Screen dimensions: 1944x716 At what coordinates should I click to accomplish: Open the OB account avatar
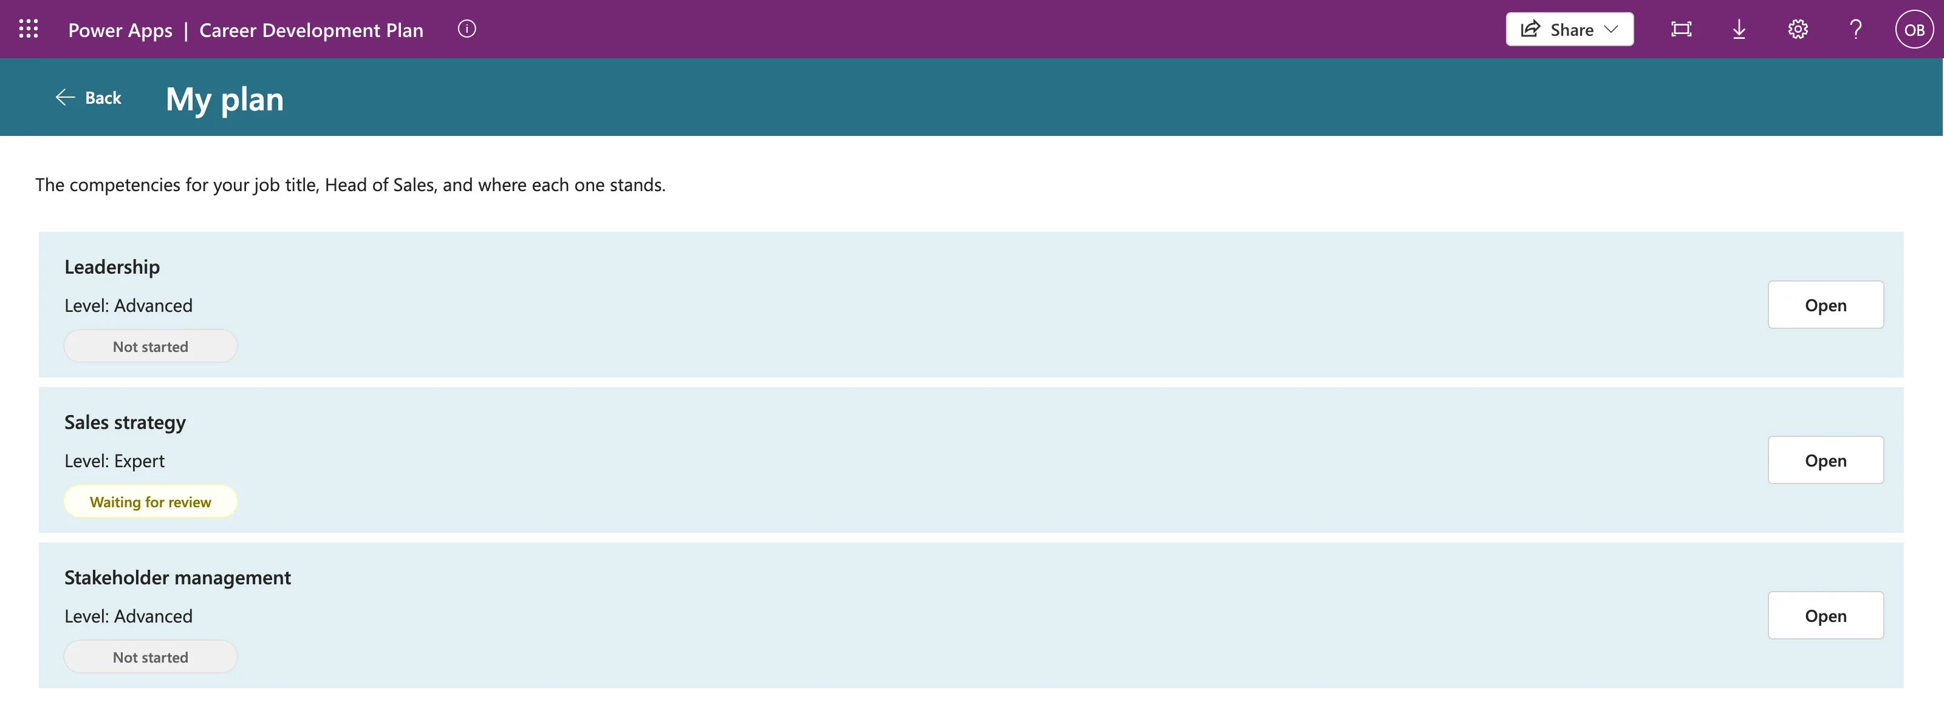pos(1914,29)
